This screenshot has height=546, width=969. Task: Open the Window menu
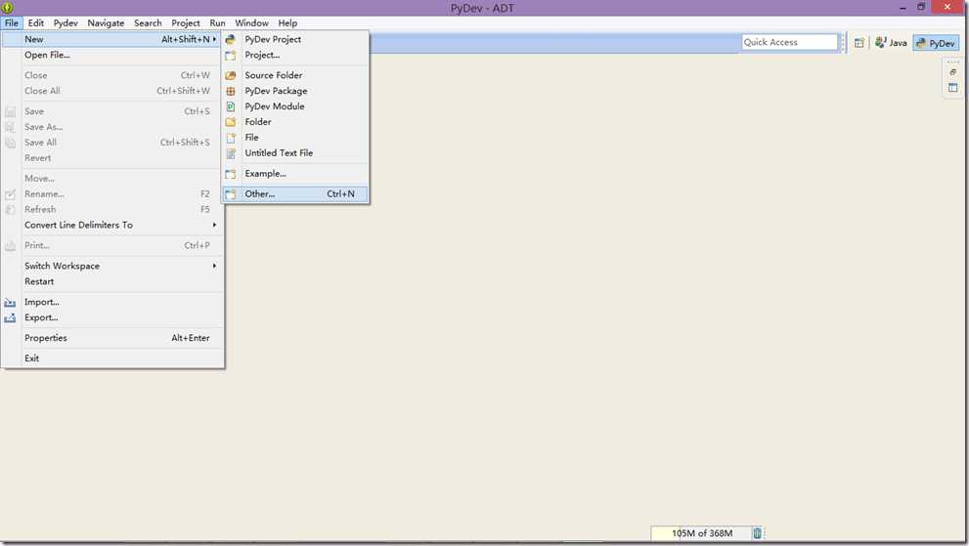click(x=251, y=22)
